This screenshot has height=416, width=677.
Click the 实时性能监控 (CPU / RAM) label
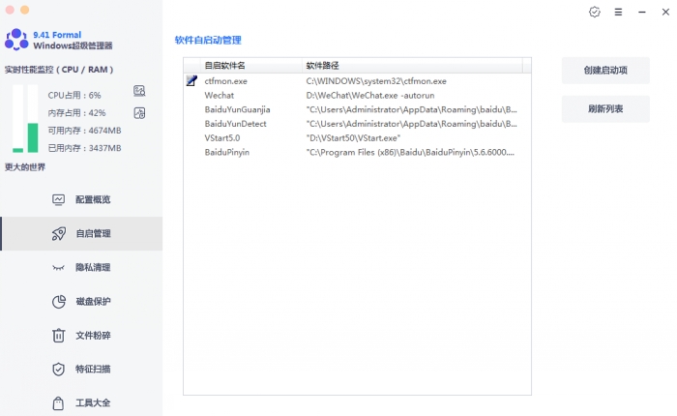[x=59, y=70]
